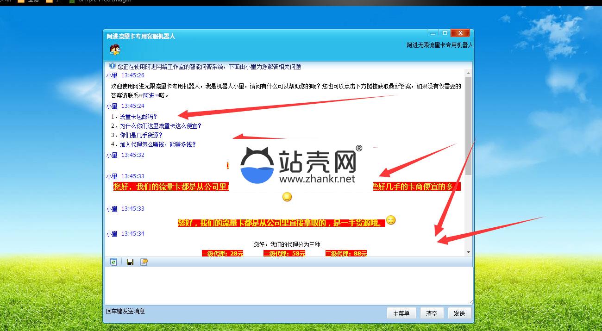Viewport: 602px width, 331px height.
Task: Click inside the message input box
Action: (287, 285)
